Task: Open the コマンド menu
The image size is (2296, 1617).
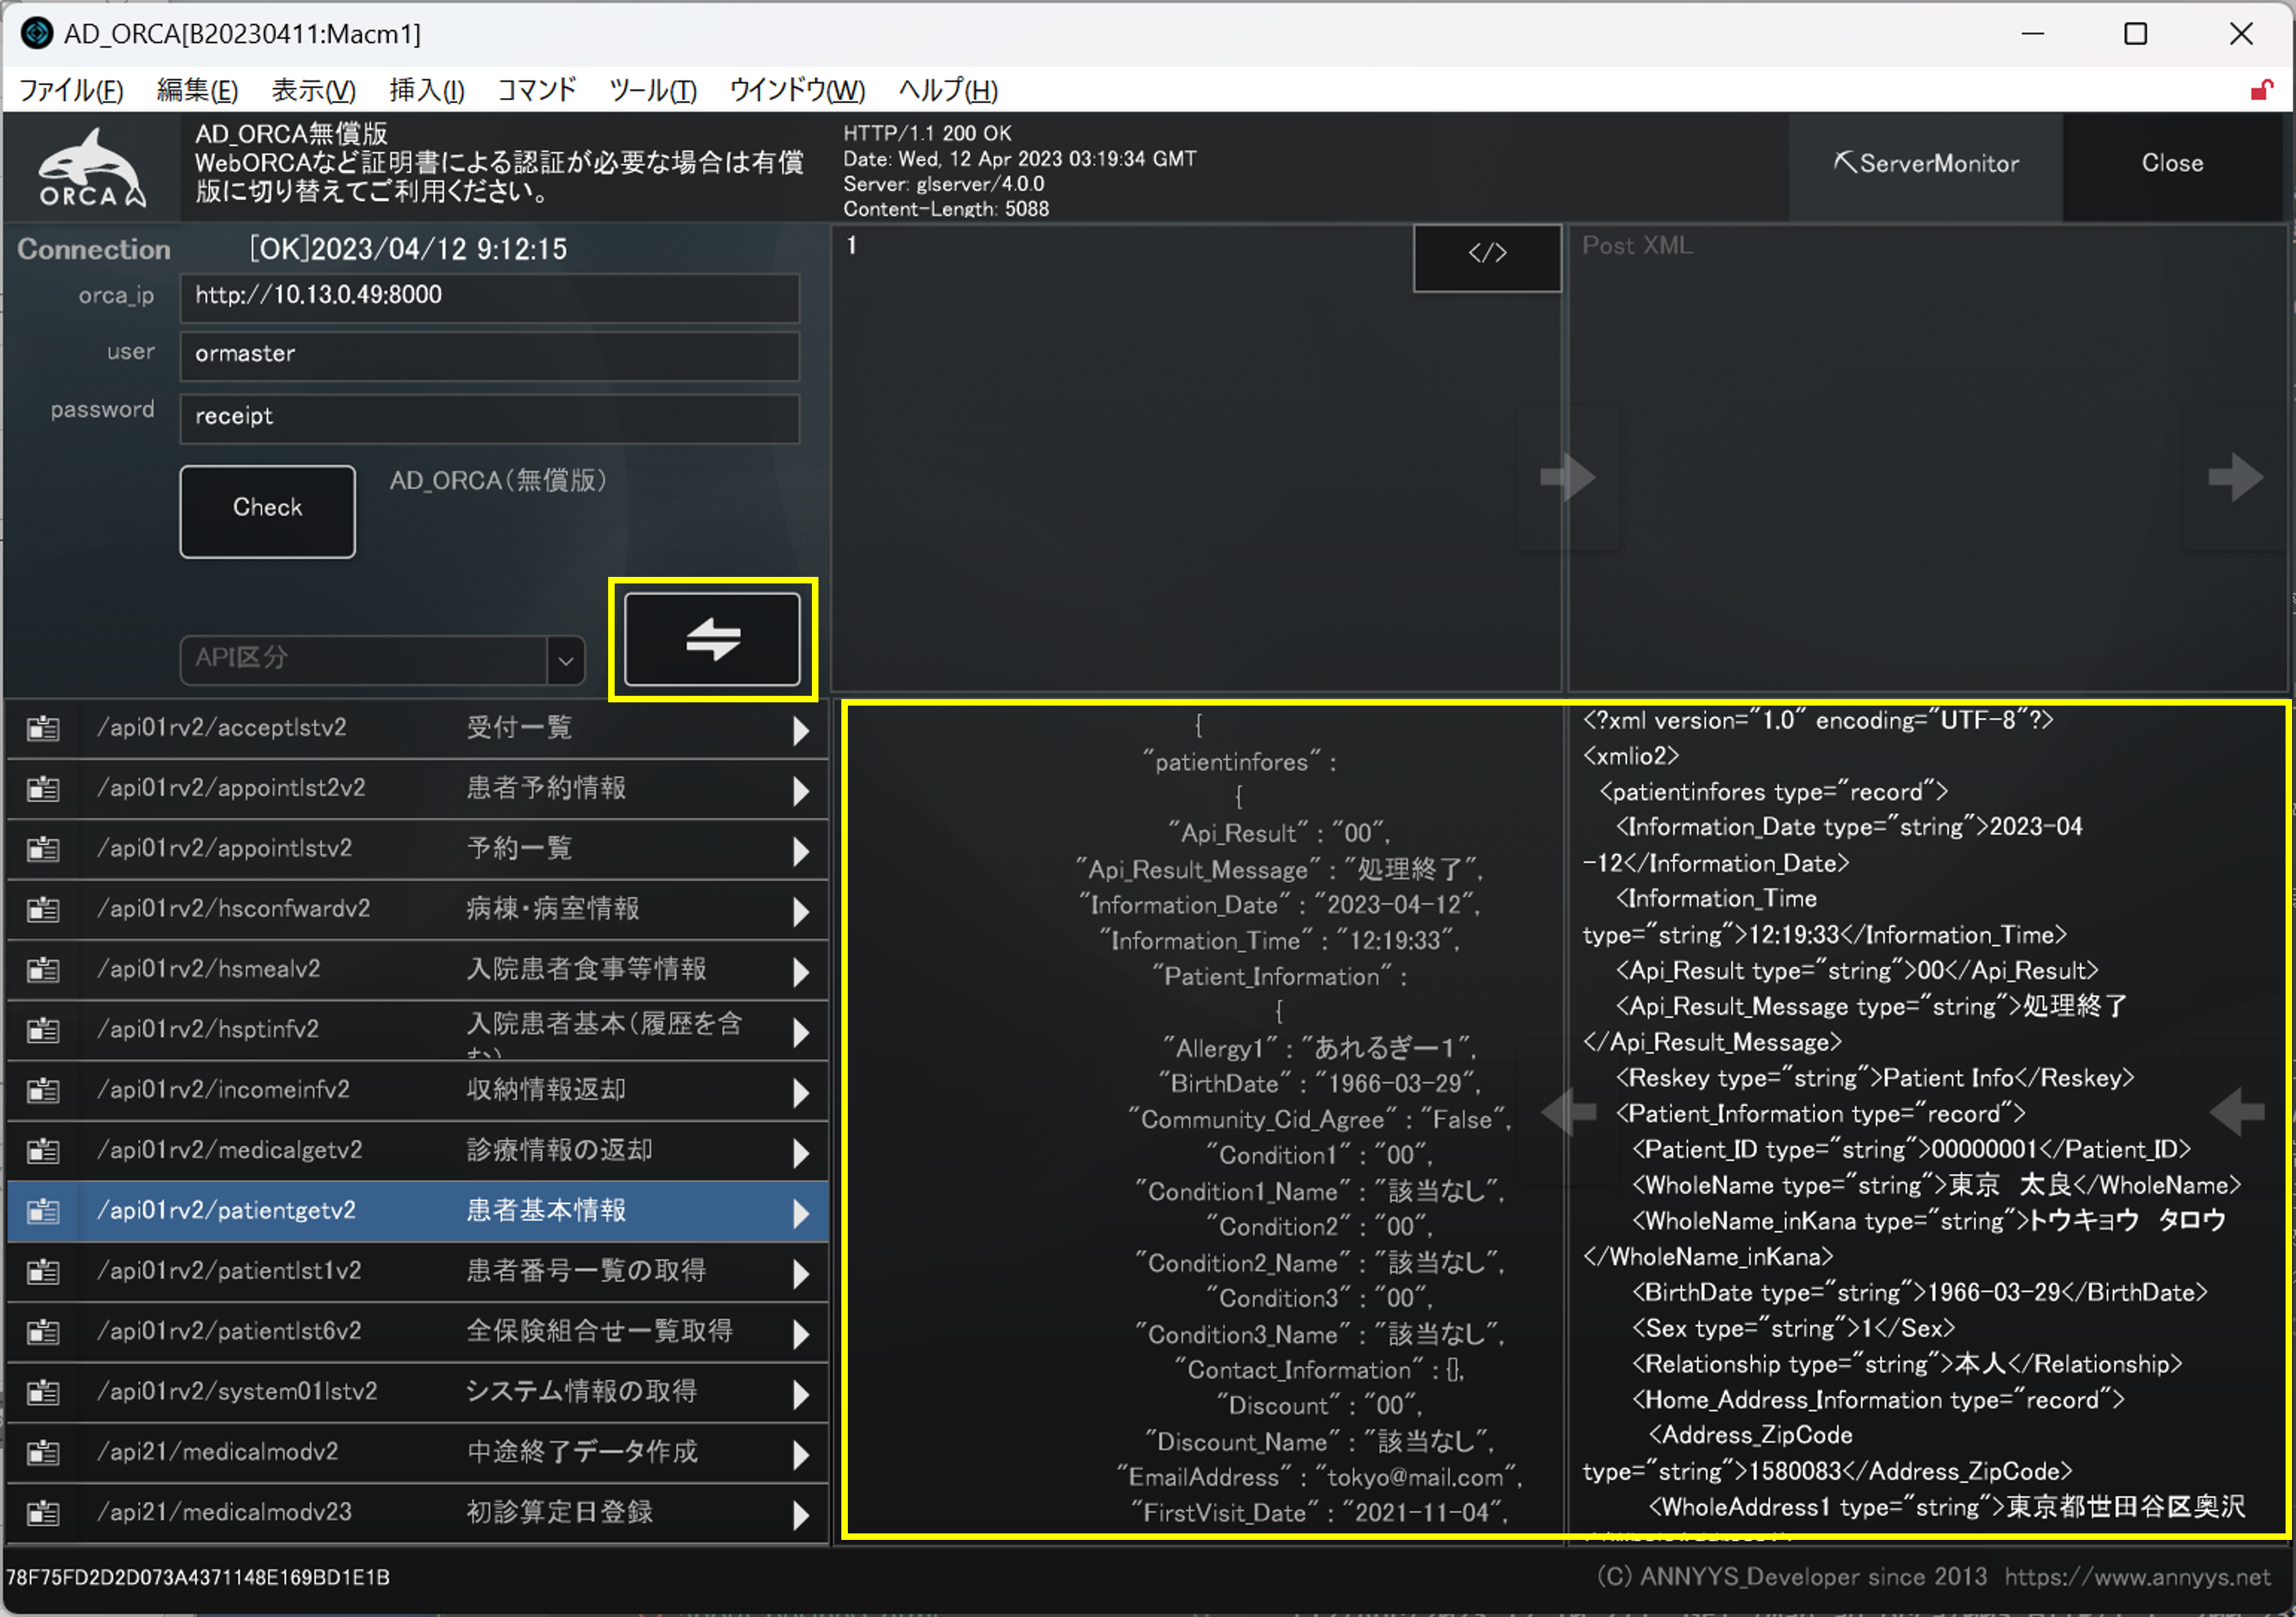Action: (x=536, y=90)
